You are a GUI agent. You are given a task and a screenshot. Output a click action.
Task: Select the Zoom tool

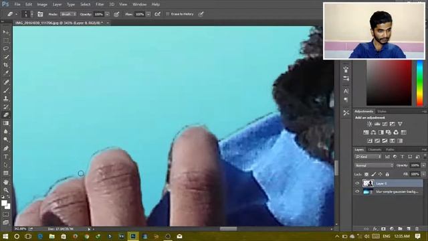[x=6, y=190]
